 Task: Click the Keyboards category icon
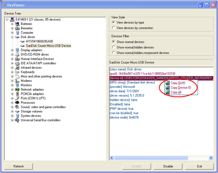[x=17, y=72]
